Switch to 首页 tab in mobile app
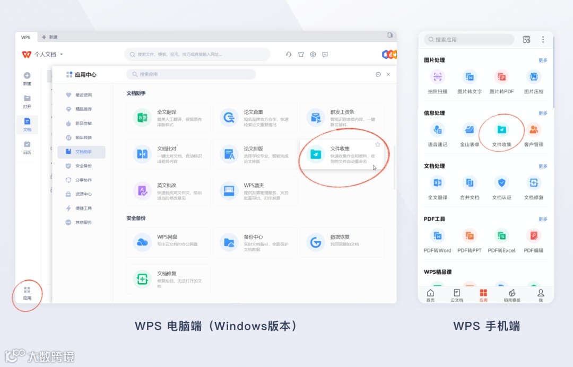Viewport: 573px width, 367px height. 430,295
